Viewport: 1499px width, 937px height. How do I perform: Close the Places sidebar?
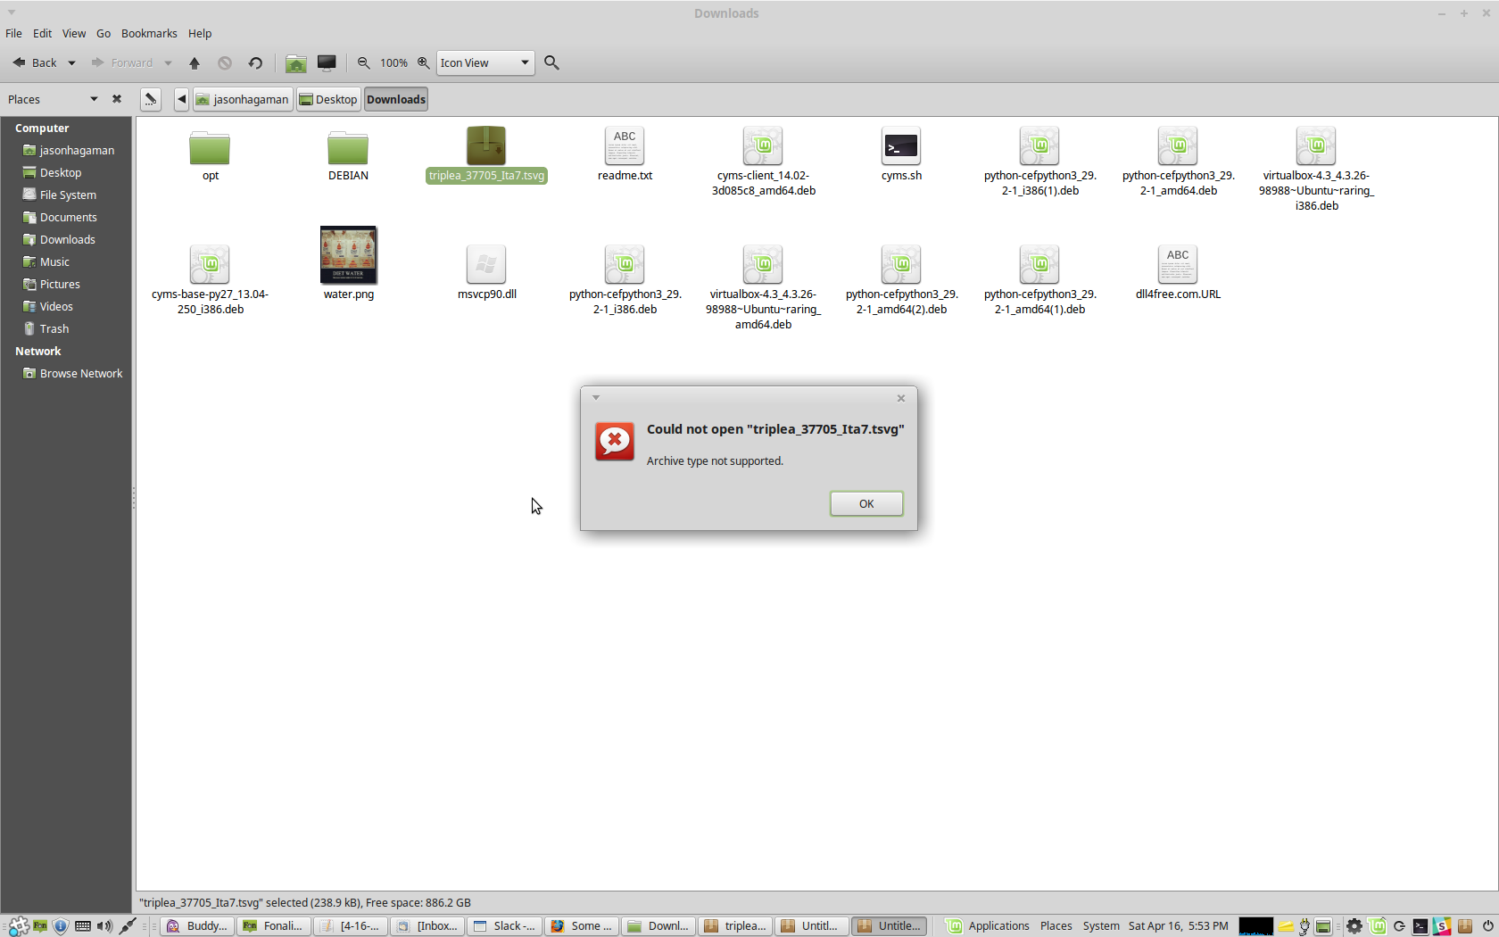click(117, 99)
